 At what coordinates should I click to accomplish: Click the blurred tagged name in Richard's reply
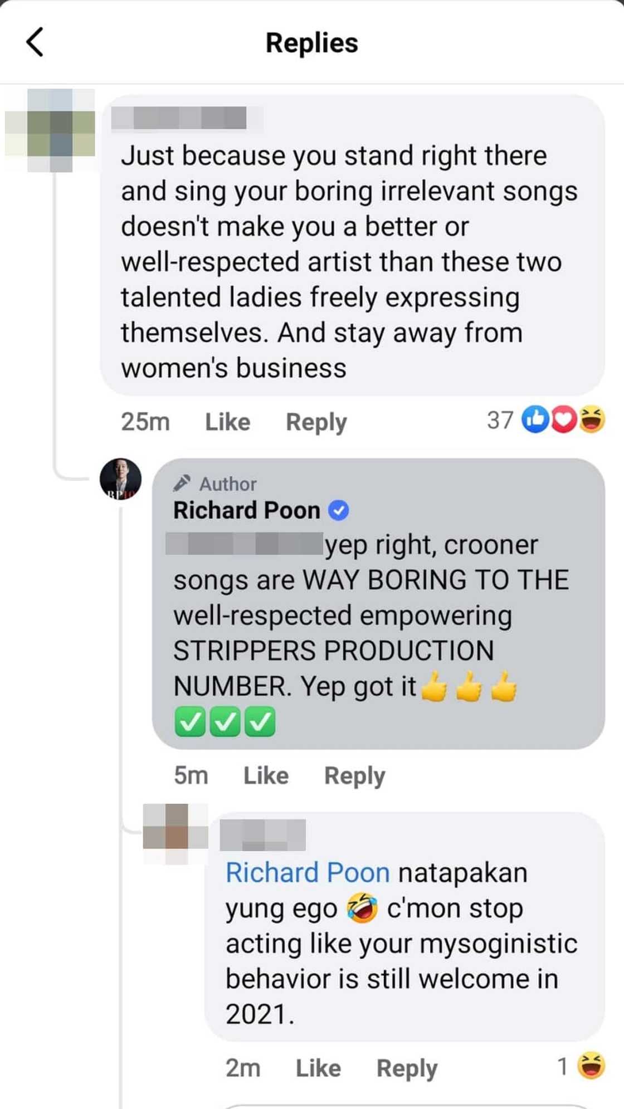click(x=245, y=544)
